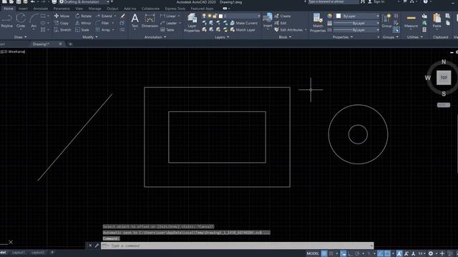This screenshot has width=458, height=257.
Task: Click the Move tool
Action: click(62, 16)
